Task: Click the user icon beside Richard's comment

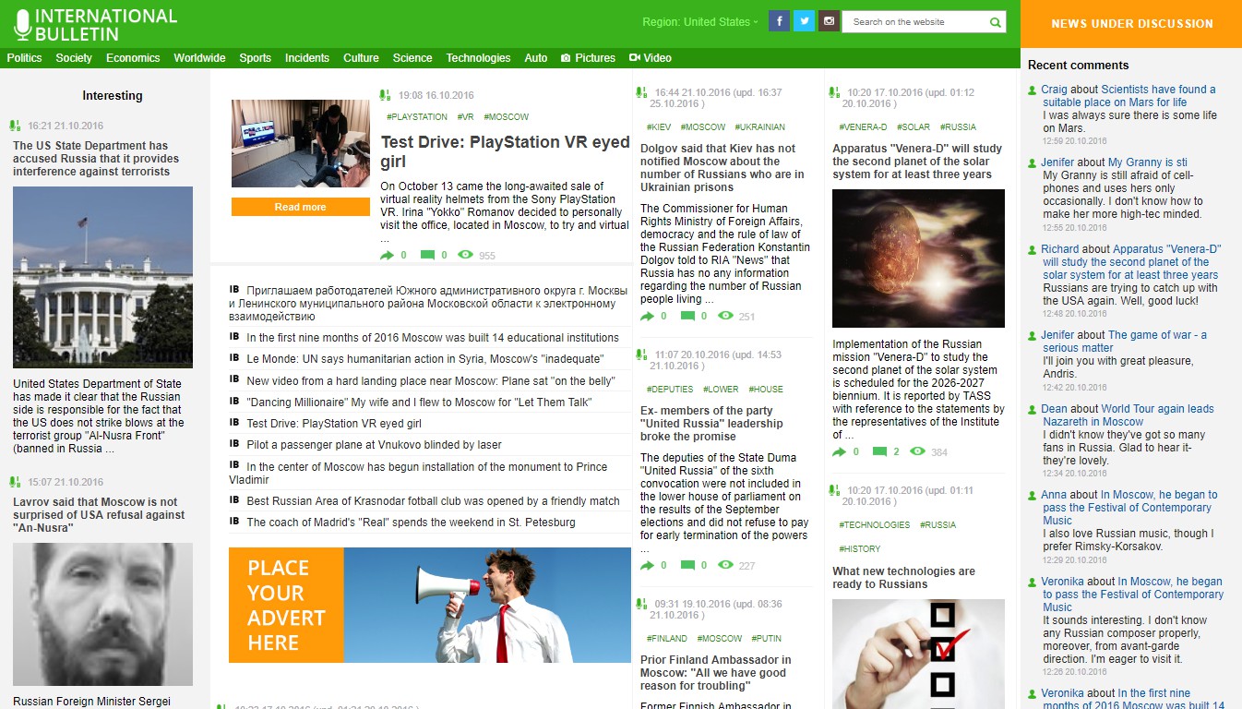Action: pos(1033,249)
